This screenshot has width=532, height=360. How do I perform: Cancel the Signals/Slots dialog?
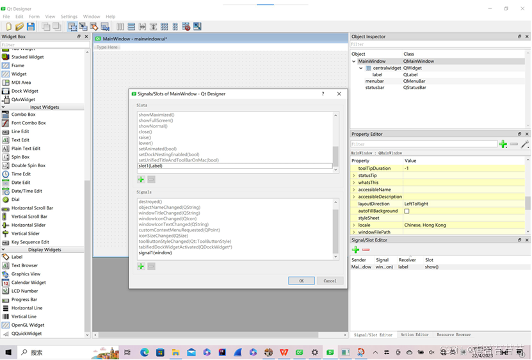tap(330, 281)
